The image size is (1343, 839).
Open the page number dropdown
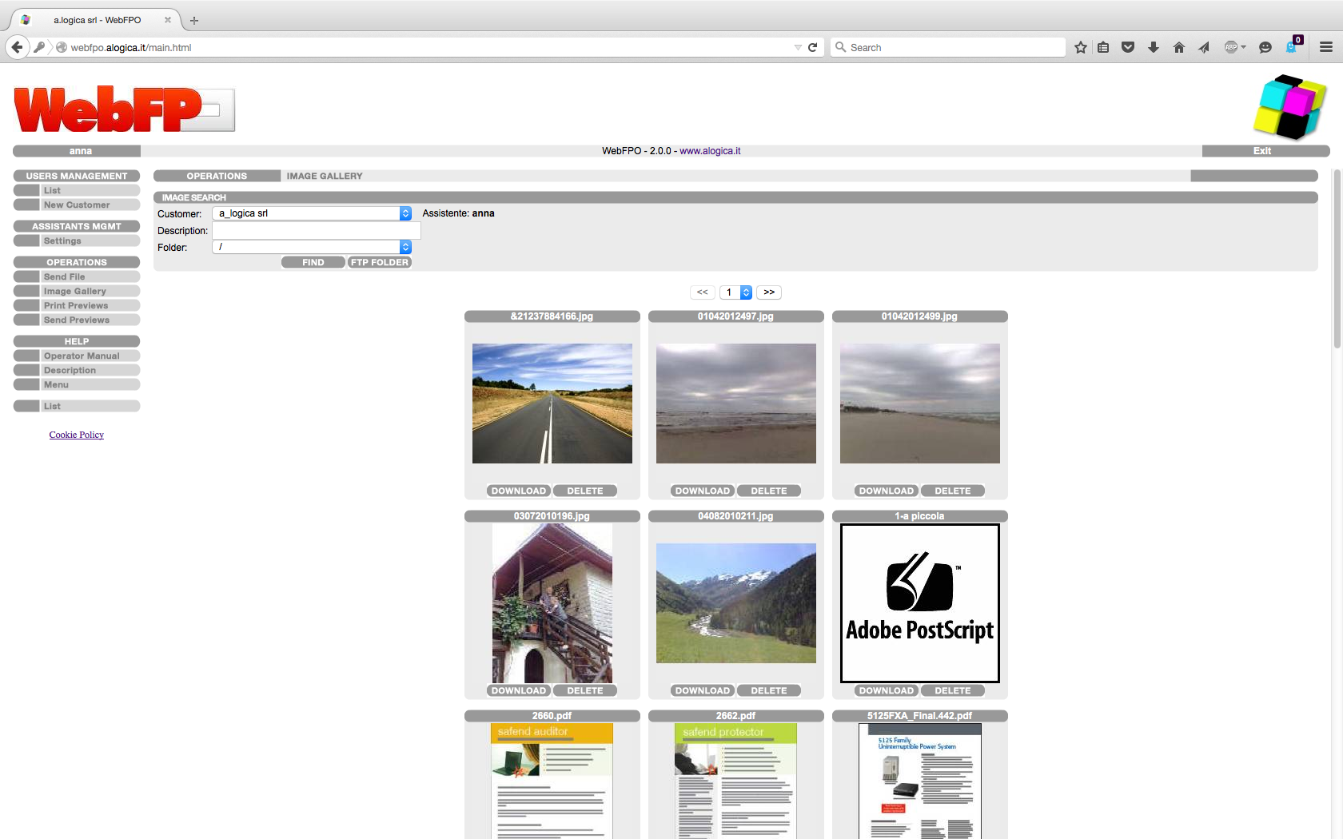735,292
